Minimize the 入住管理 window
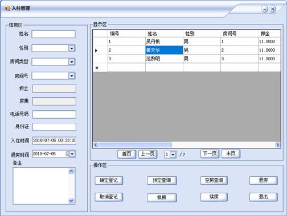The width and height of the screenshot is (287, 216). 264,9
